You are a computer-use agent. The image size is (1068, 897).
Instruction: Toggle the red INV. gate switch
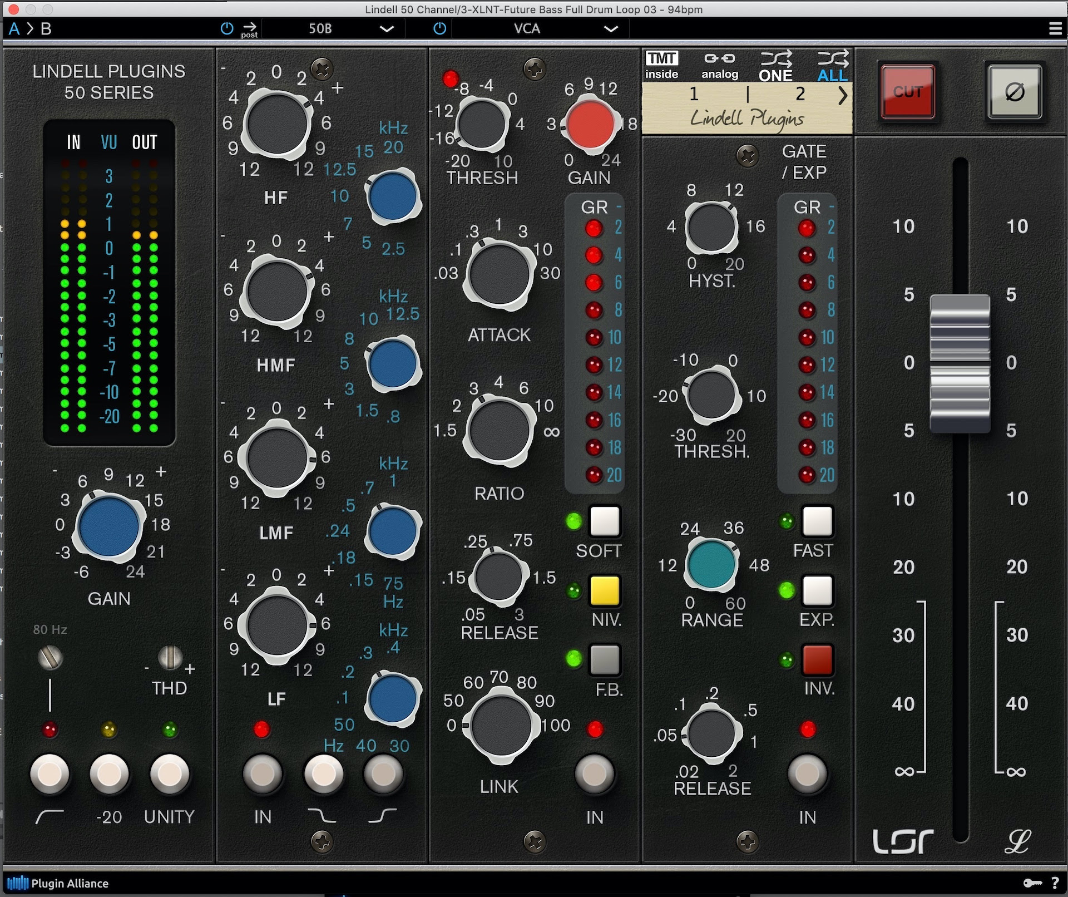tap(817, 659)
